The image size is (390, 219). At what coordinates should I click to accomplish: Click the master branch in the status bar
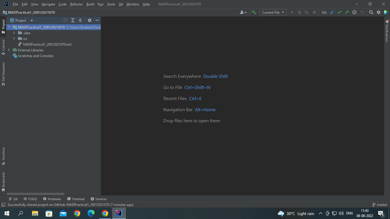tap(382, 204)
